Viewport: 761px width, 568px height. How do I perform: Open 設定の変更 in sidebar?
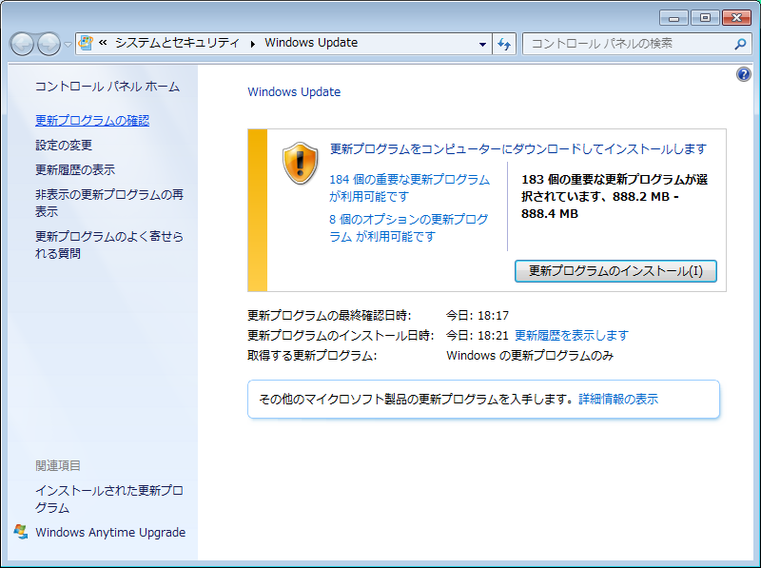pos(64,146)
